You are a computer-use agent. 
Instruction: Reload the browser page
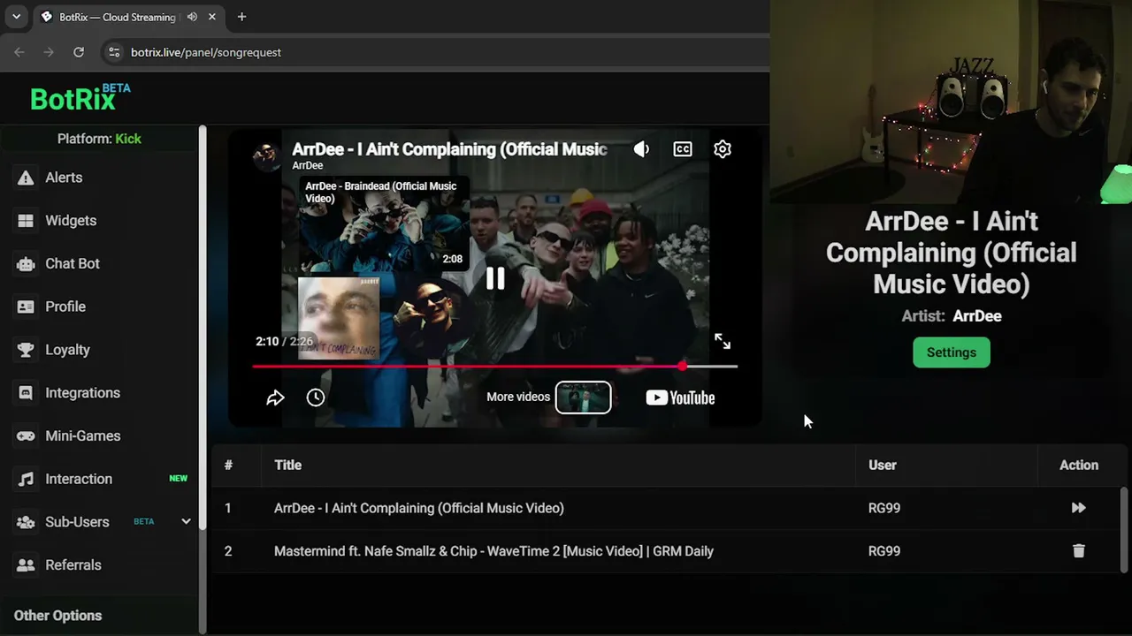[79, 52]
